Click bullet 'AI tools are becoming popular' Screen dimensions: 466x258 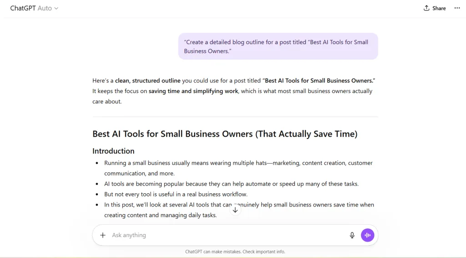coord(231,184)
